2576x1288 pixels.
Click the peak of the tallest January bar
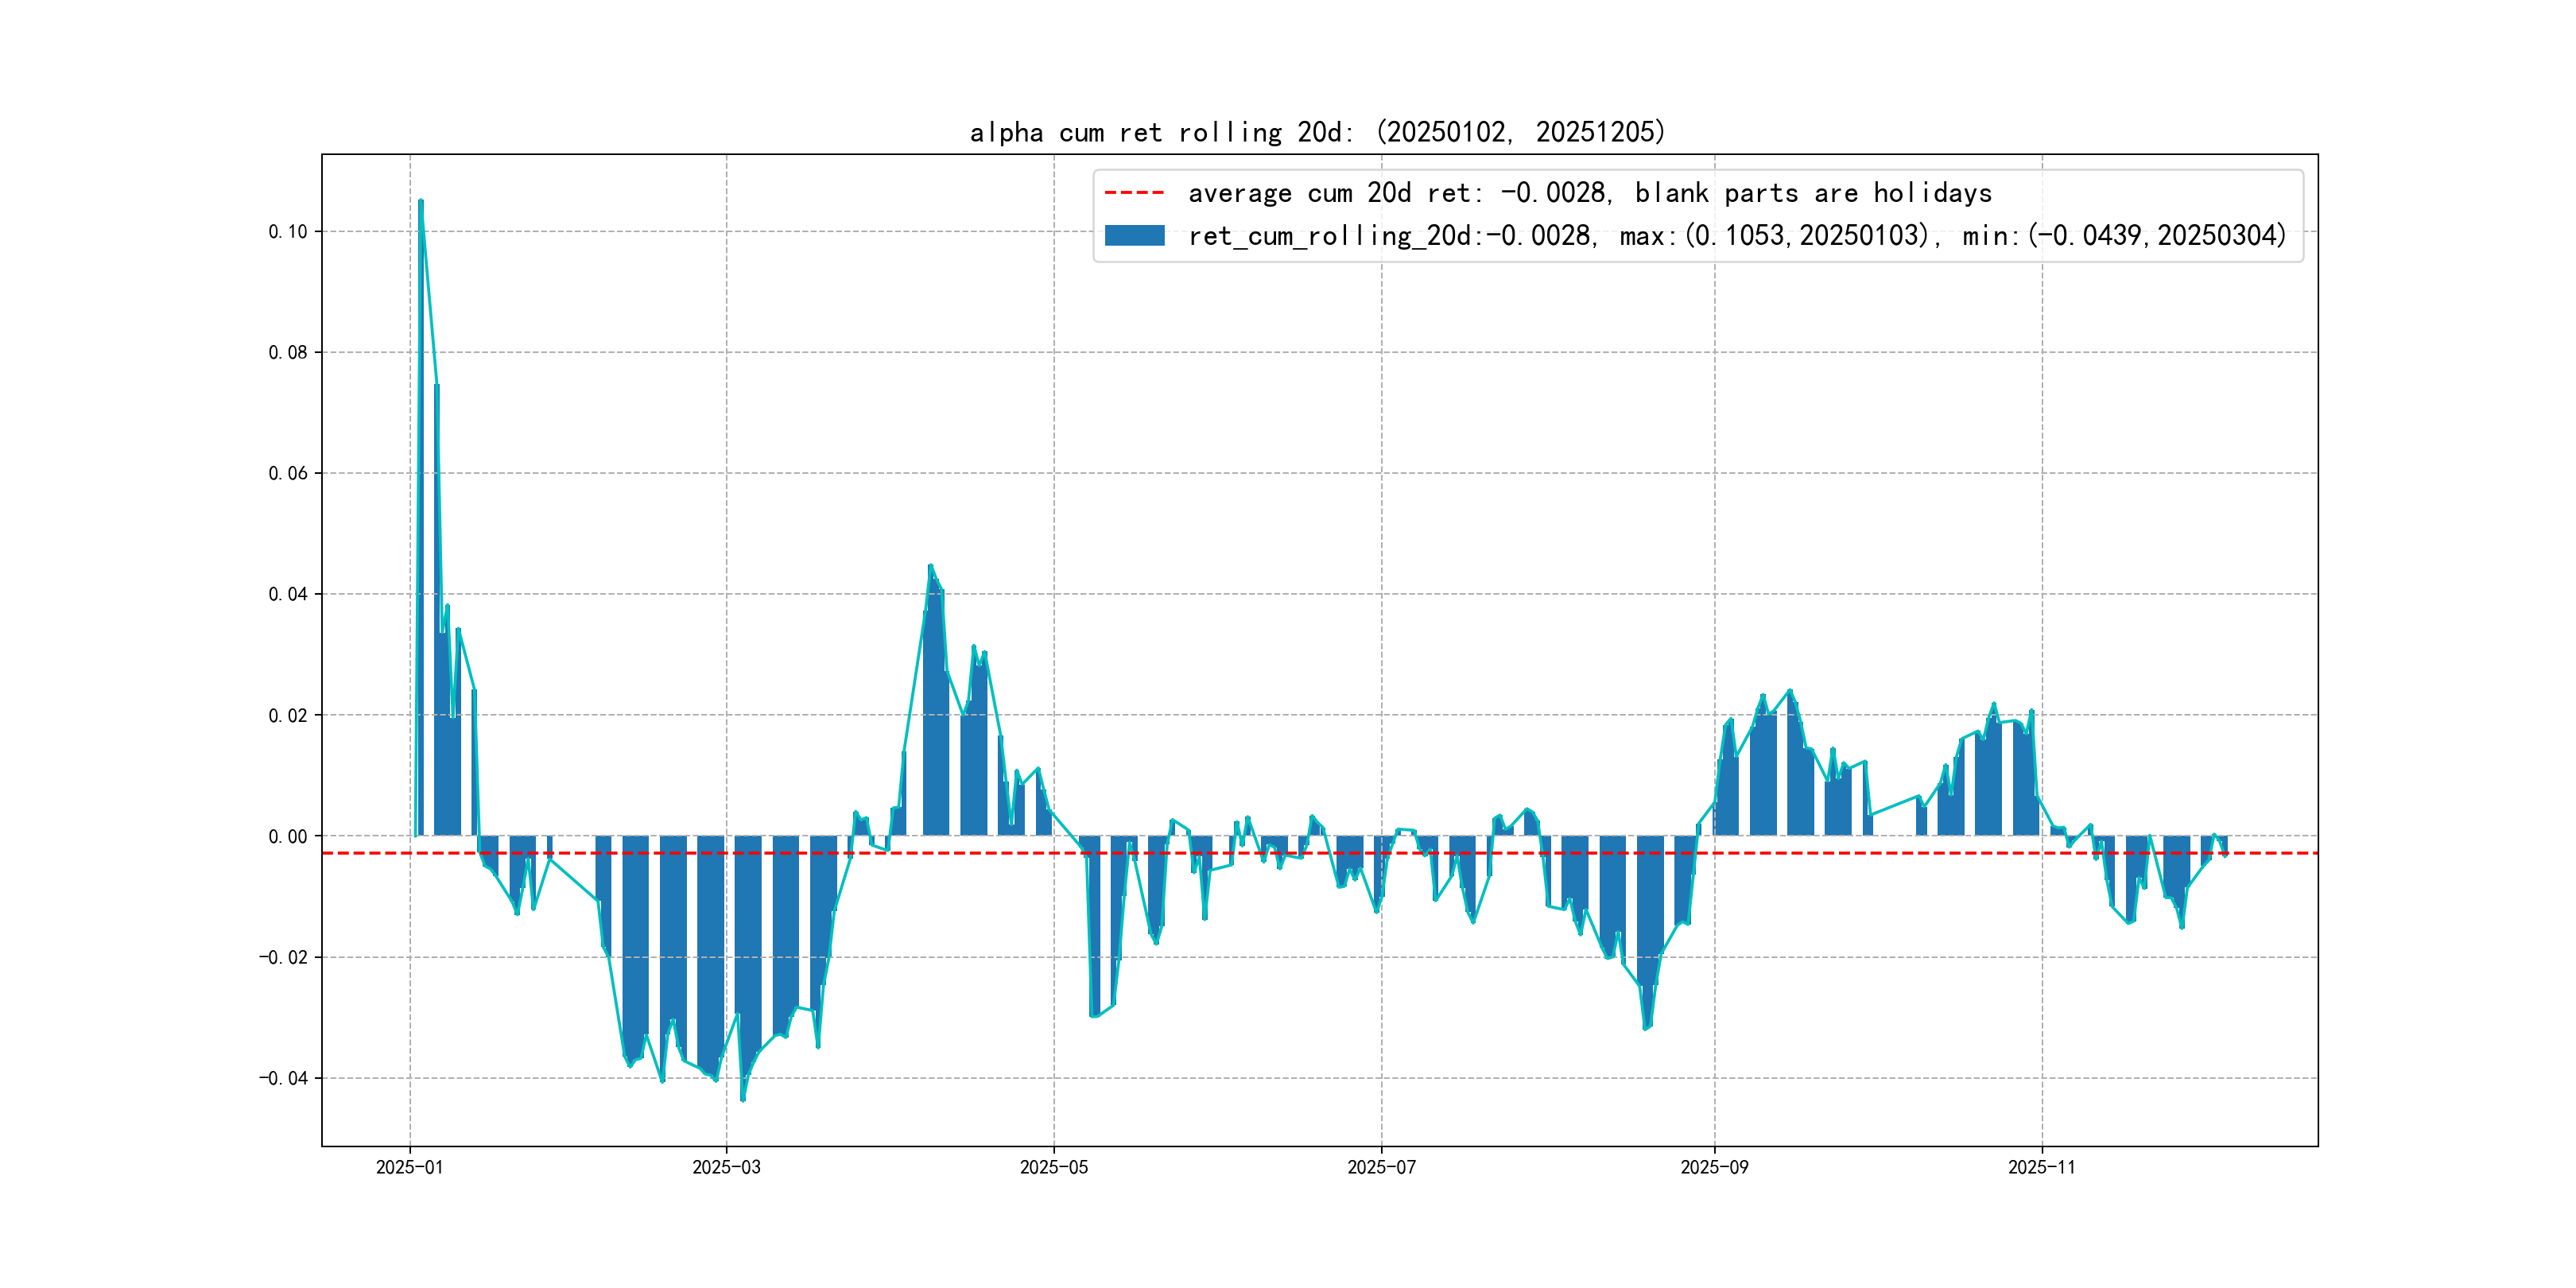(421, 201)
